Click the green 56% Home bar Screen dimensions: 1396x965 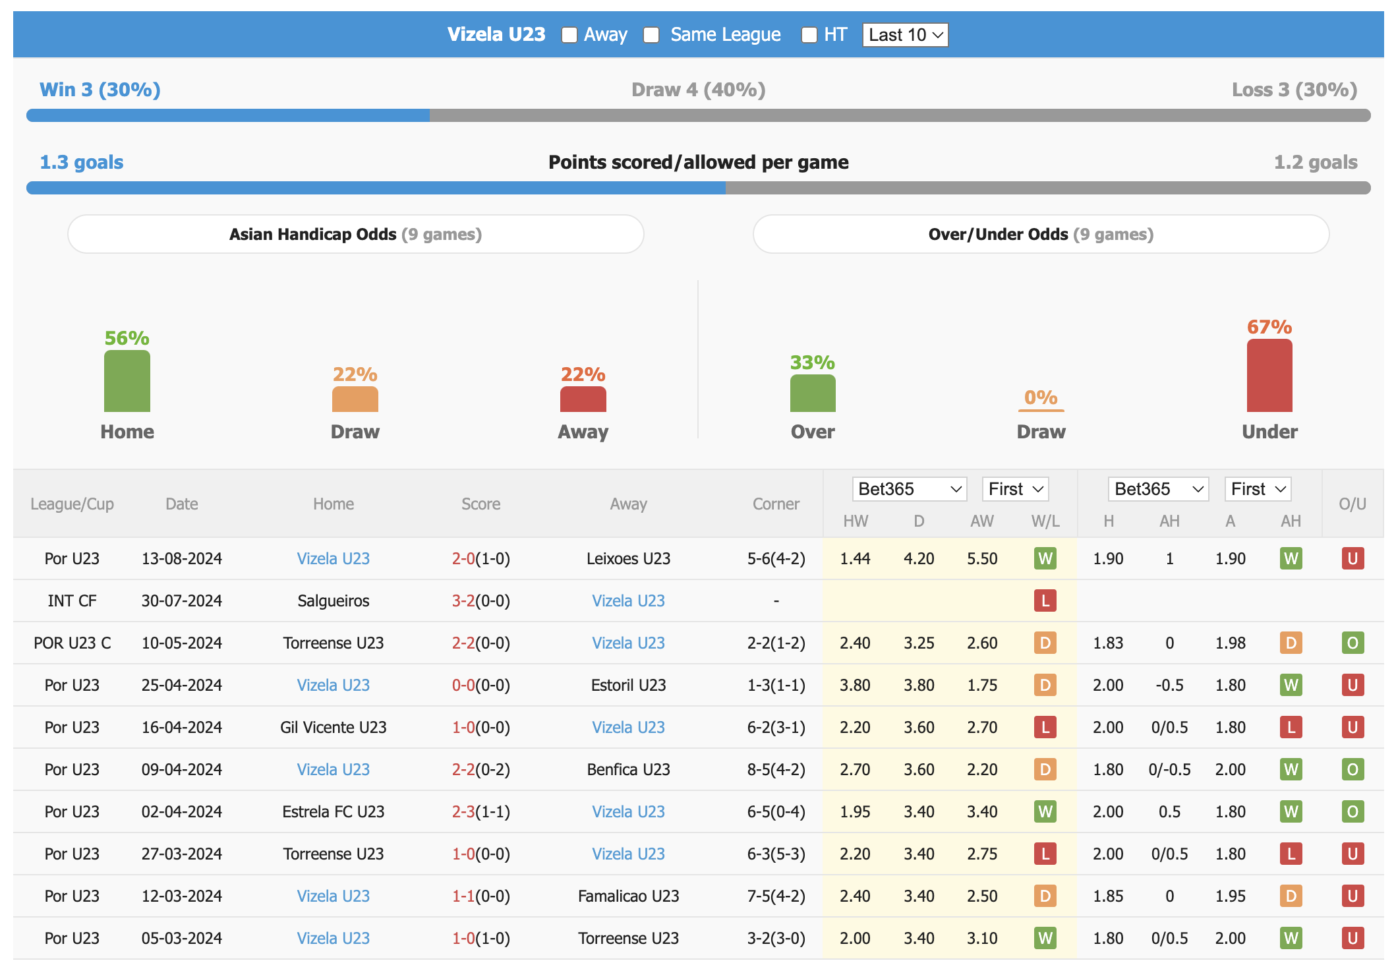(x=127, y=381)
